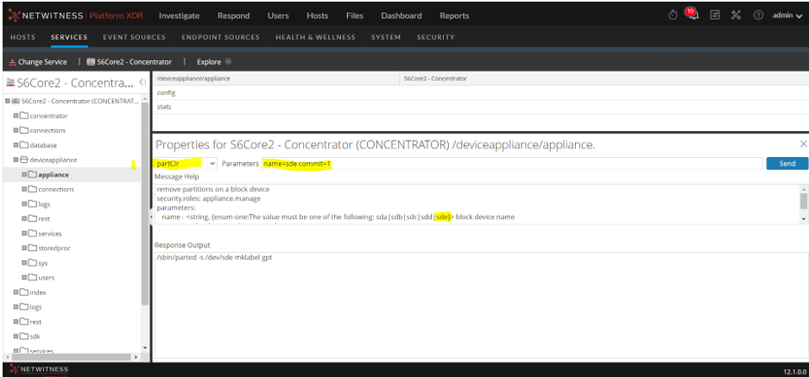This screenshot has height=377, width=809.
Task: Open the Reports menu
Action: [454, 16]
